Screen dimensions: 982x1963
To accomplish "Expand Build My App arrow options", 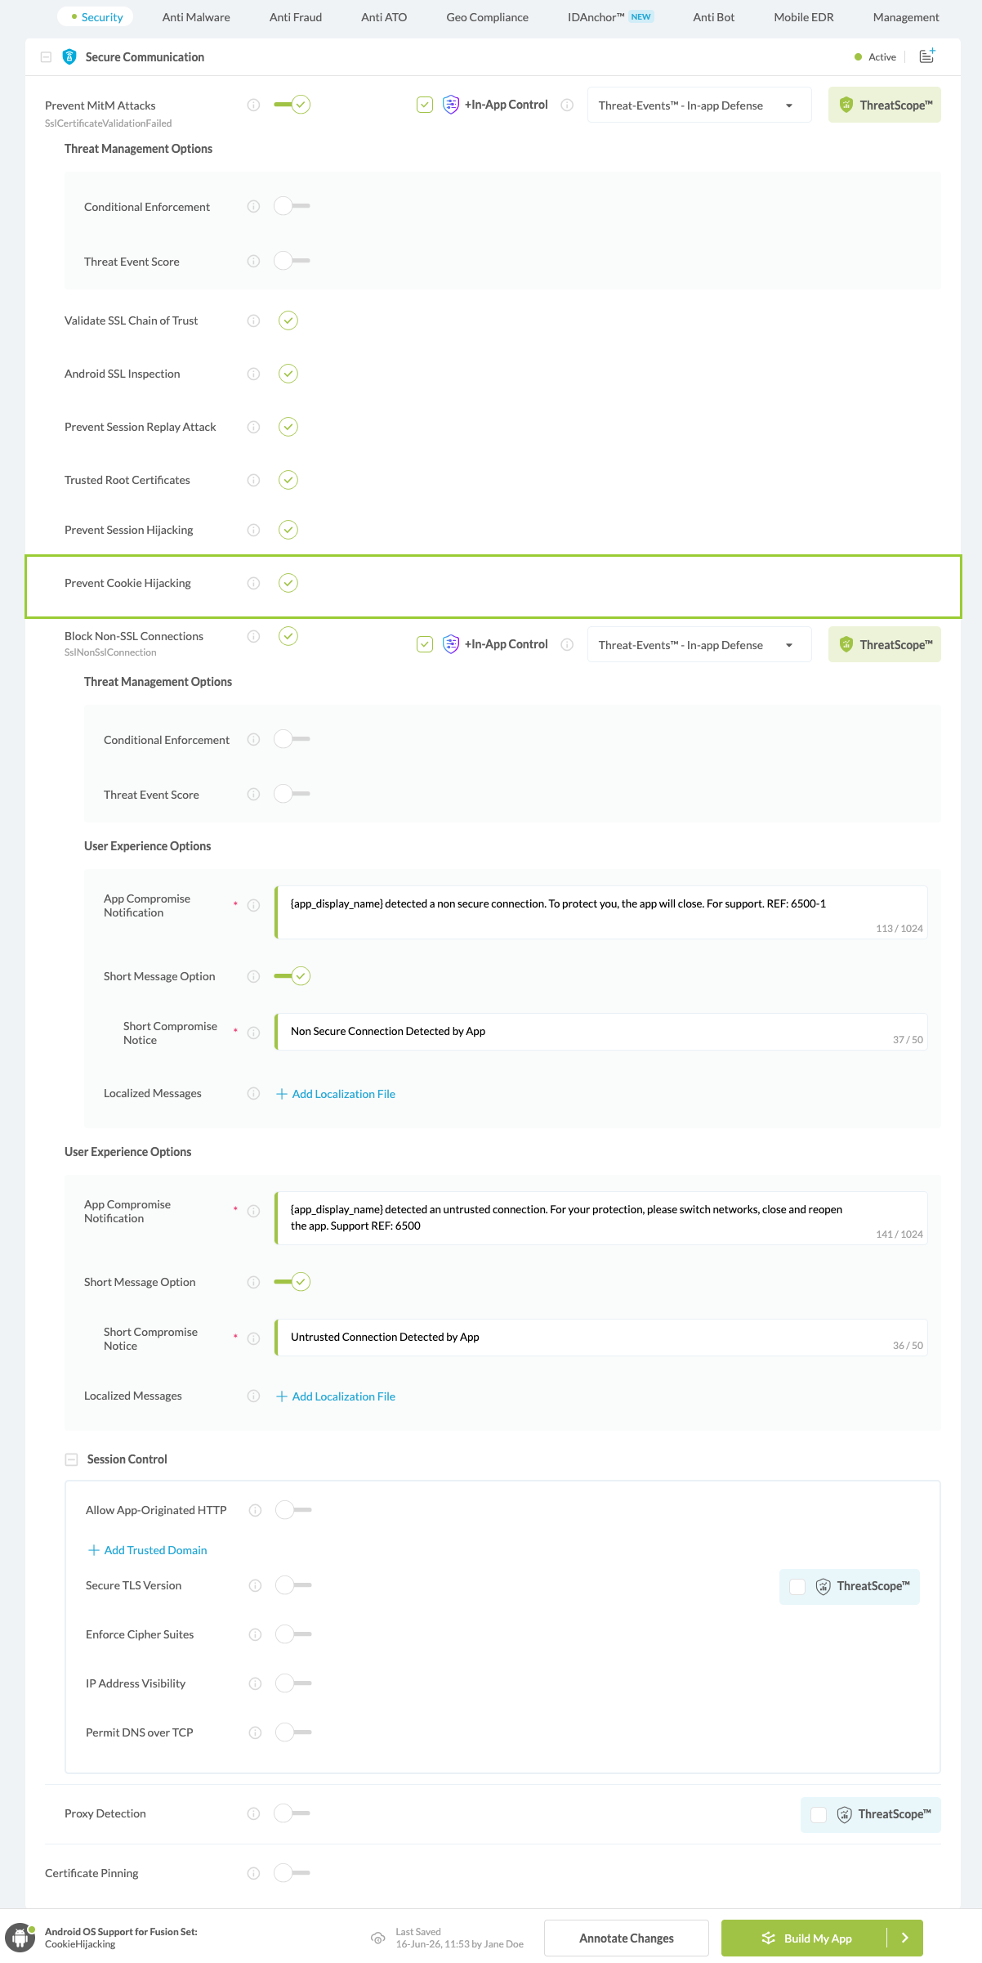I will pos(905,1938).
